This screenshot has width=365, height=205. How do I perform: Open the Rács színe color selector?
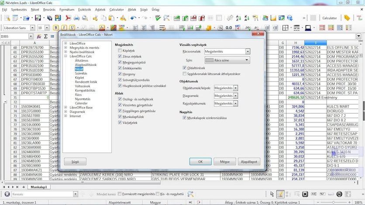click(x=227, y=60)
